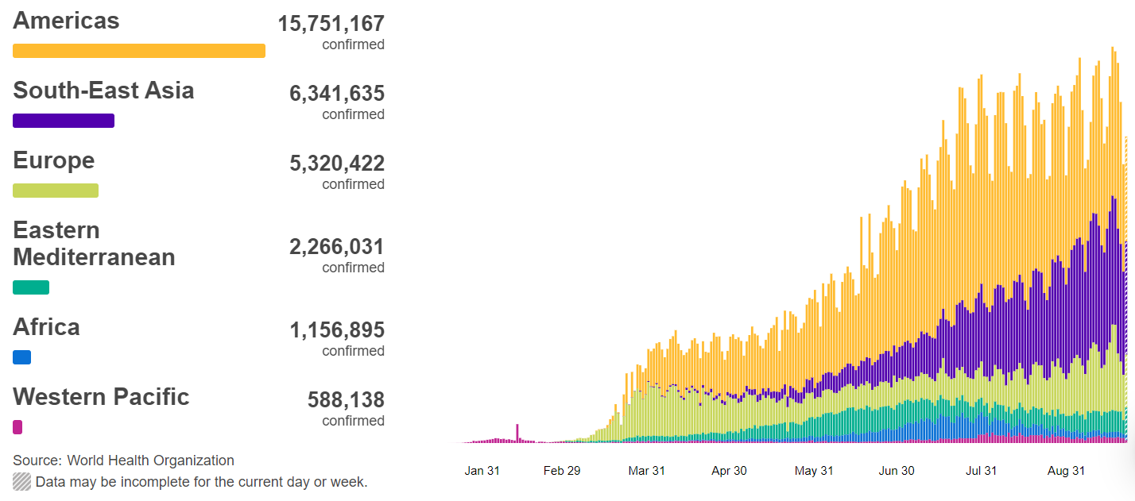Click the Jan 31 axis label
This screenshot has height=501, width=1135.
[482, 471]
